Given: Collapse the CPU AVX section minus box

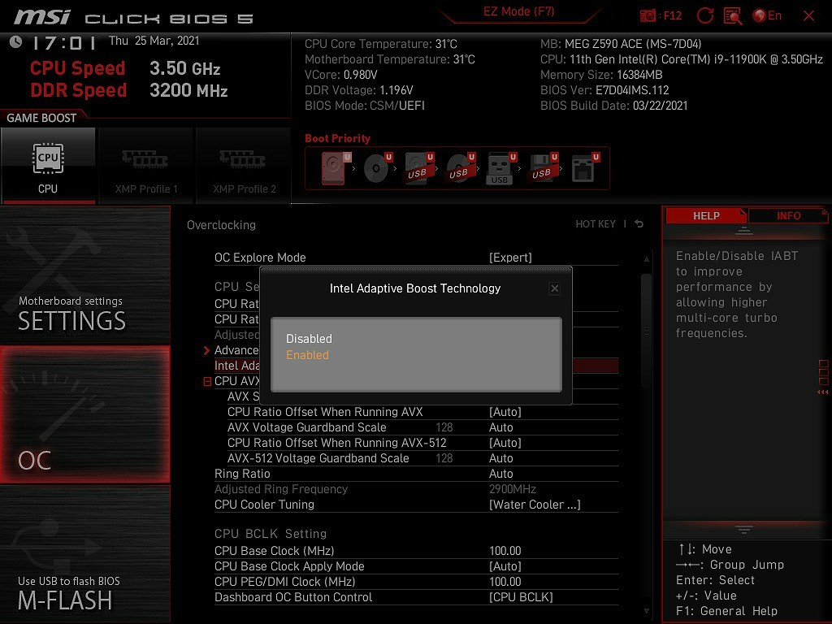Looking at the screenshot, I should pos(207,381).
